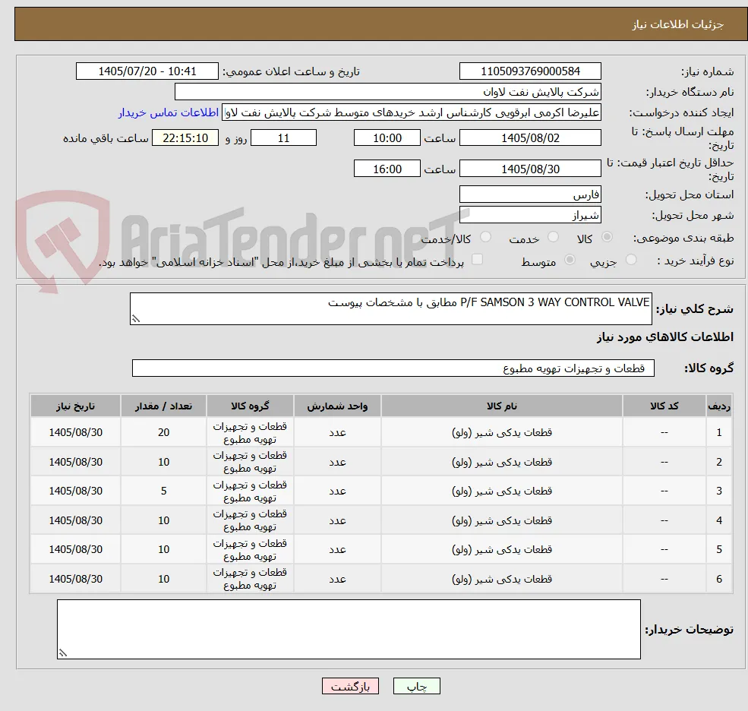Click the announcement date field 1405/07/20 - 10:41

[147, 71]
